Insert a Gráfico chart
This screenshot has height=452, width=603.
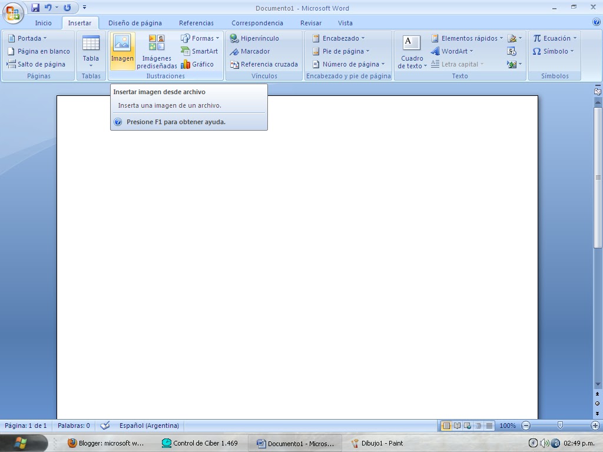click(x=200, y=64)
